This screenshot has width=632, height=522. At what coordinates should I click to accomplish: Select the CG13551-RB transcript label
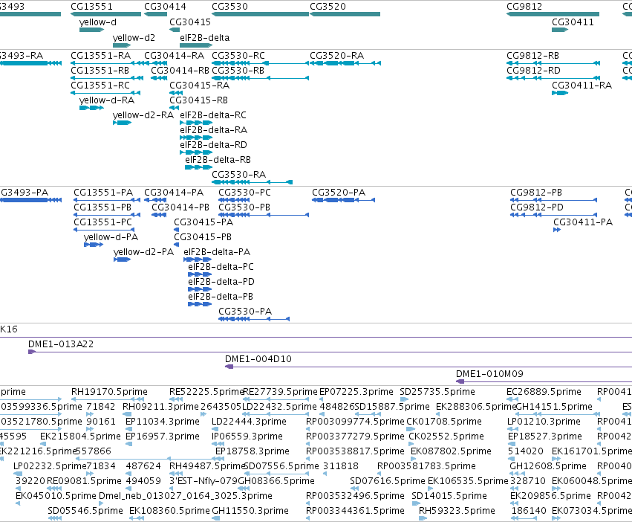(100, 70)
